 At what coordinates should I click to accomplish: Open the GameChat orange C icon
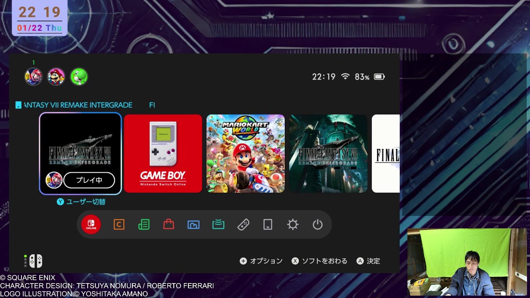coord(119,224)
